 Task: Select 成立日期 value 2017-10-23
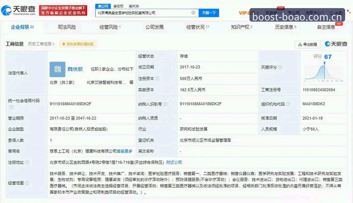(190, 67)
